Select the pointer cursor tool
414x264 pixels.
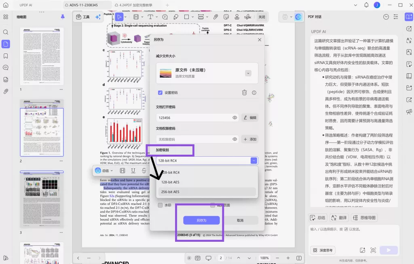coord(119,17)
